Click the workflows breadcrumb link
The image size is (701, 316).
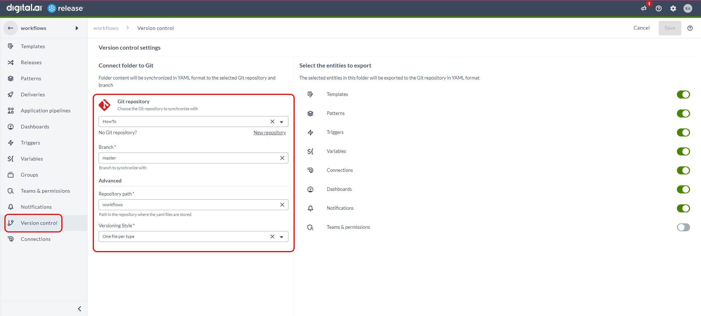[x=106, y=28]
